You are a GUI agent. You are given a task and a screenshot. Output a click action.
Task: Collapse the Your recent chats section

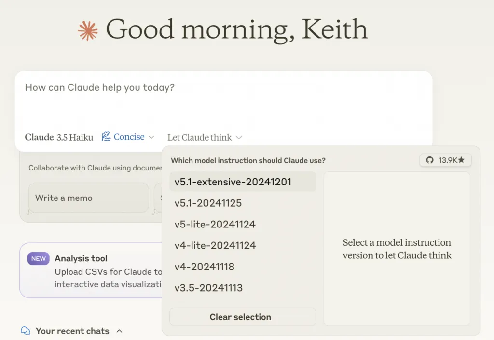pyautogui.click(x=120, y=331)
